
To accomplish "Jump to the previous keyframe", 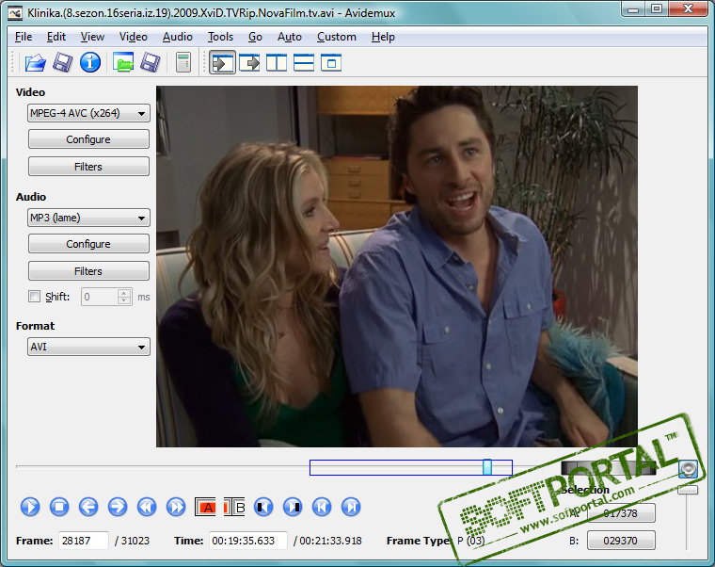I will pos(147,507).
